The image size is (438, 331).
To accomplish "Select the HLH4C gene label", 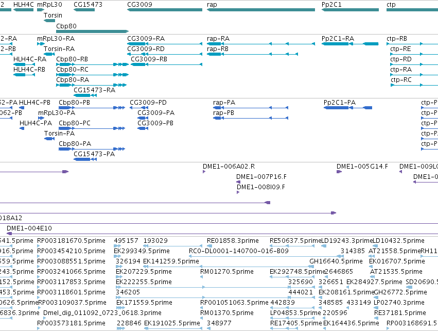I will [x=24, y=5].
